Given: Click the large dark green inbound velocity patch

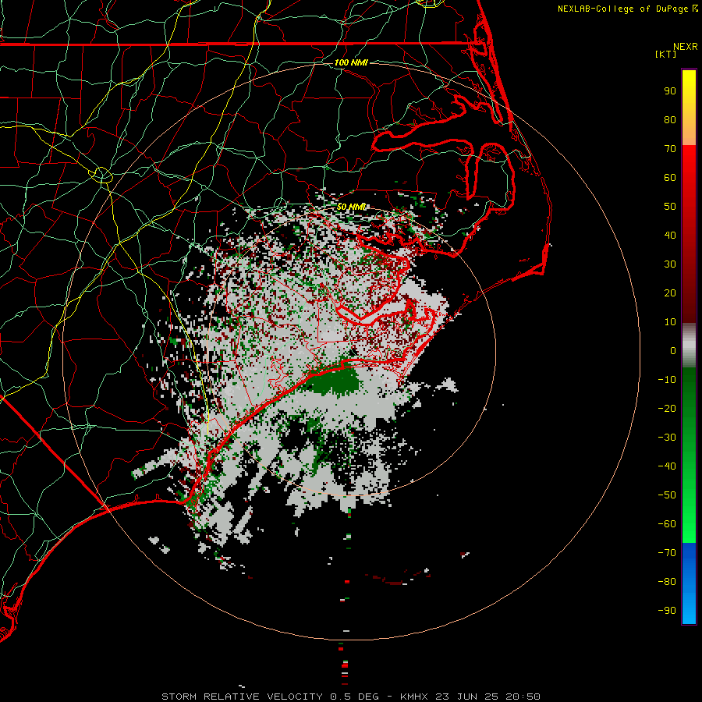Looking at the screenshot, I should [335, 381].
